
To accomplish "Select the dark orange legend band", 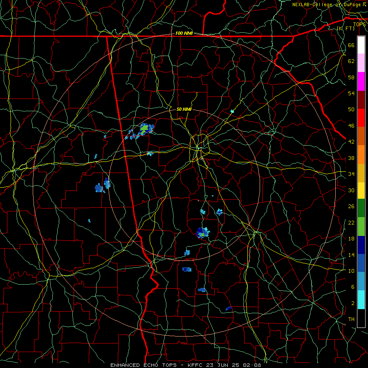I will [x=361, y=136].
